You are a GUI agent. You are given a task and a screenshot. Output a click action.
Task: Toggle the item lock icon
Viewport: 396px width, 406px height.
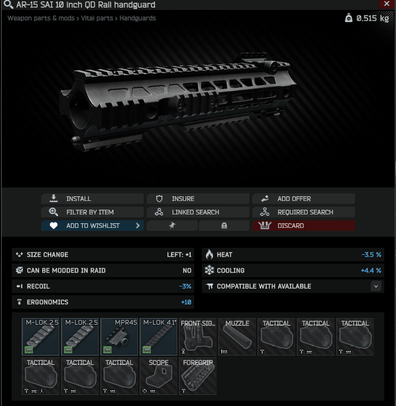(224, 226)
